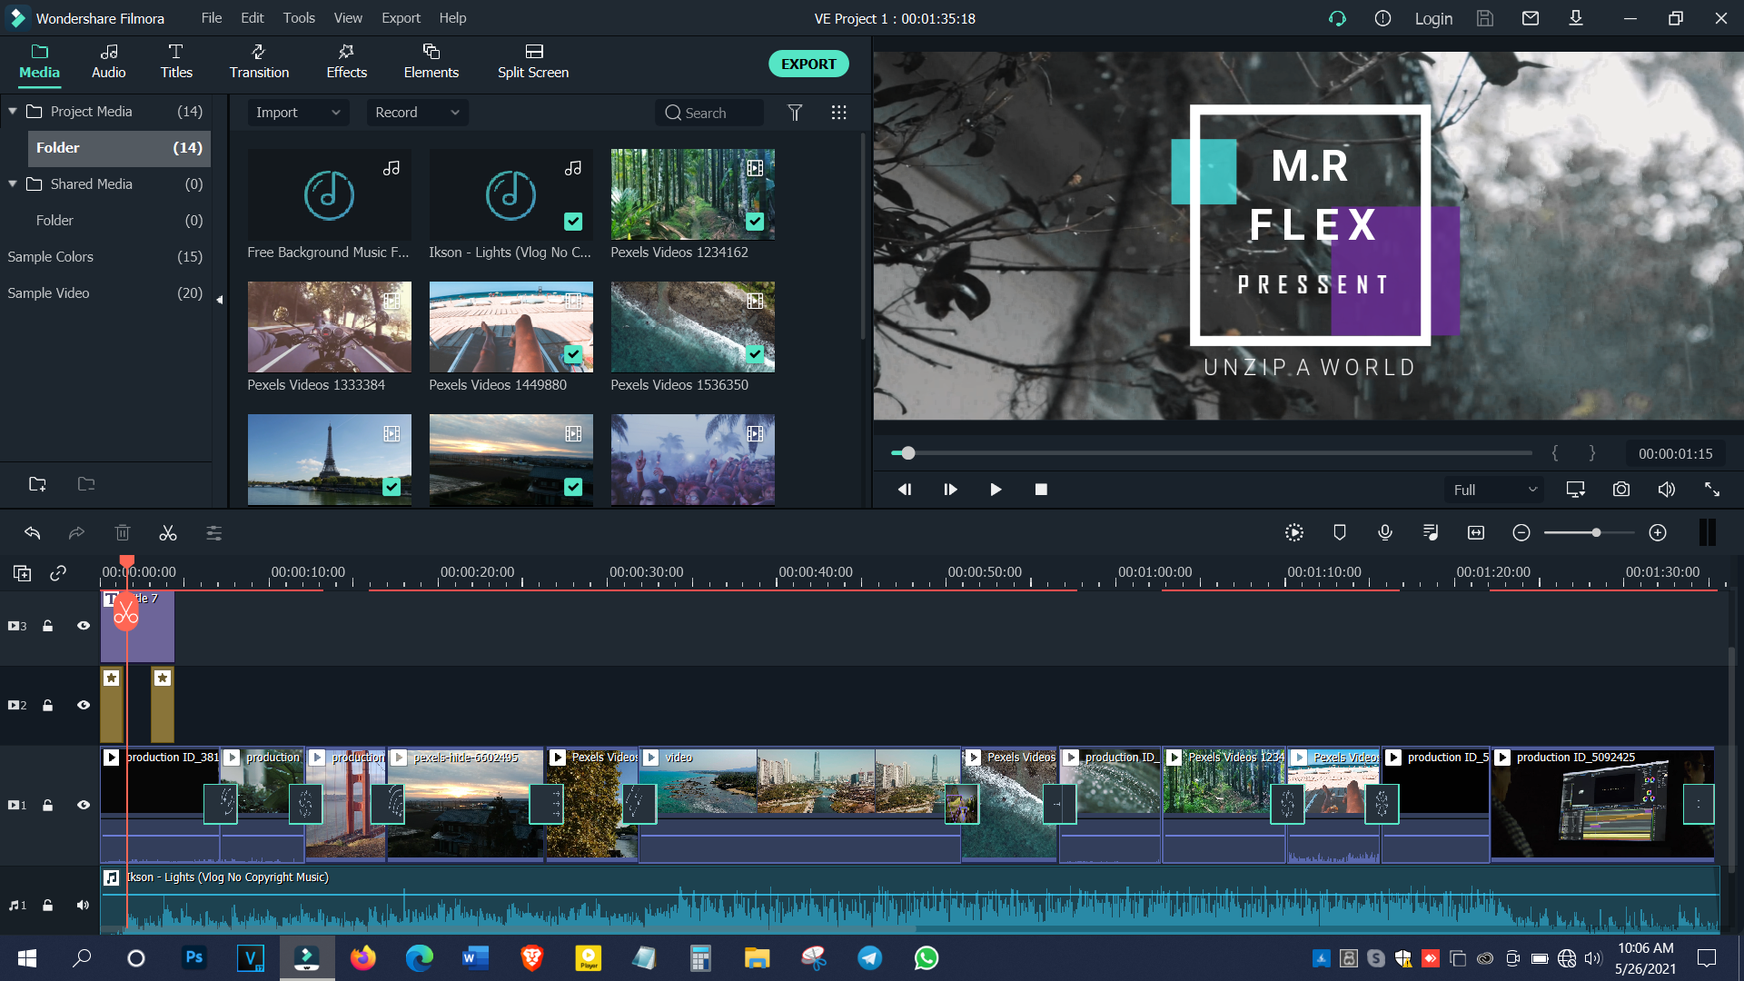The image size is (1744, 981).
Task: Switch to the Effects tab
Action: (x=345, y=62)
